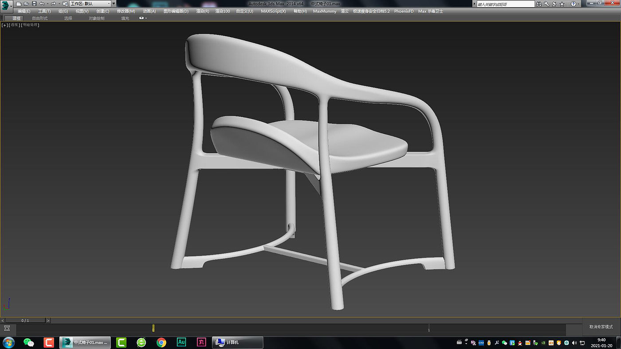Click the time slider next frame arrow

48,320
